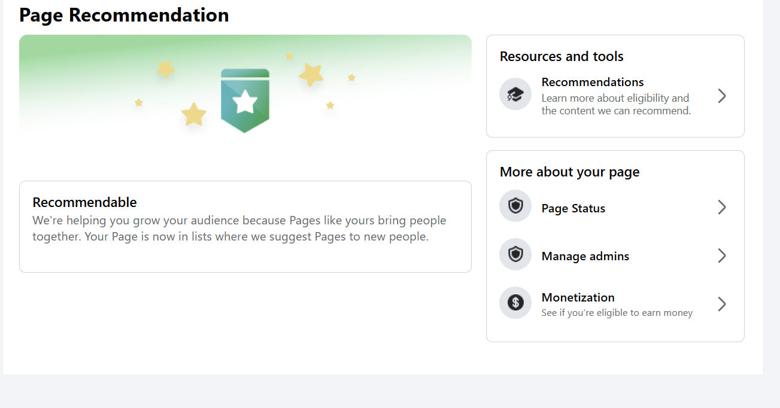This screenshot has width=780, height=408.
Task: Open Page Status via its right chevron
Action: pos(721,208)
